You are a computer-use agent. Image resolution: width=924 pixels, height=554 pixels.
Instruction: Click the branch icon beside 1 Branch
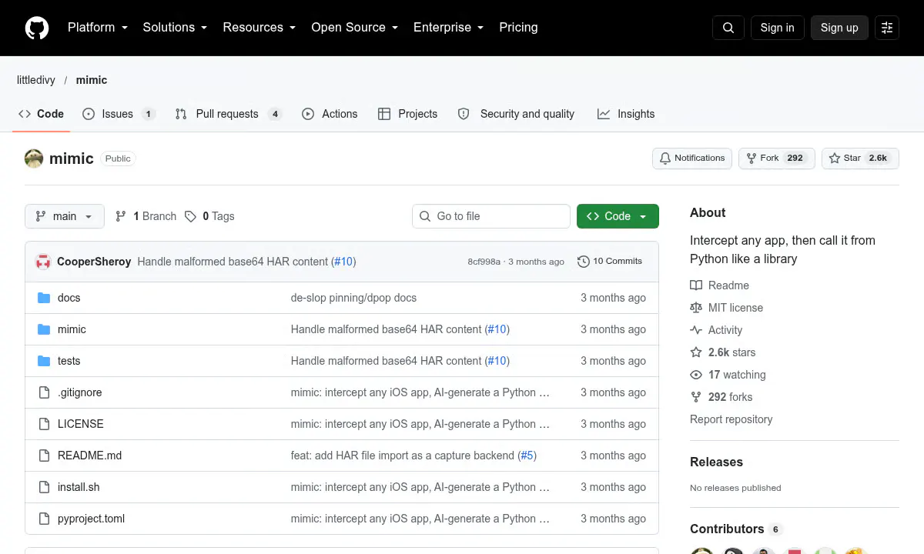121,216
